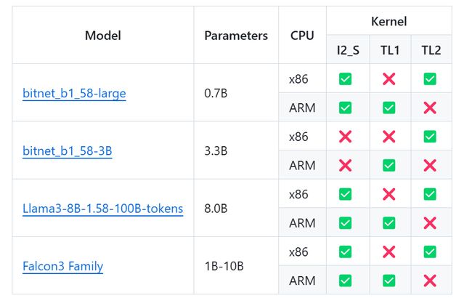Click the green check for bitnet_b1_58-large ARM TL1
The image size is (472, 306).
coord(388,108)
